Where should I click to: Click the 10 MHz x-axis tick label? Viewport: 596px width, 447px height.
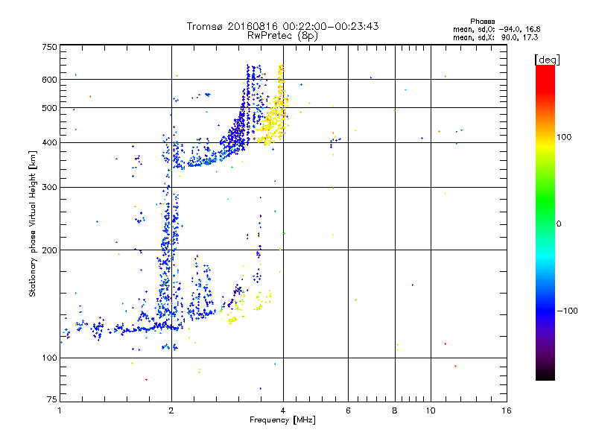click(431, 410)
